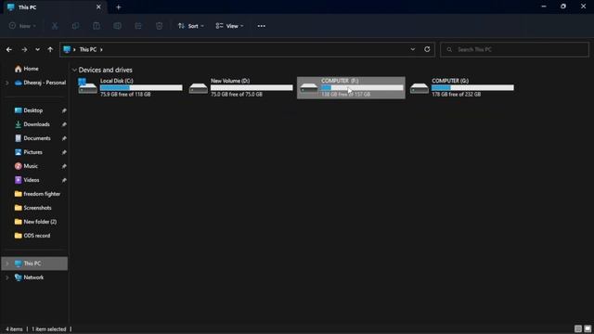Click '1 item selected' status text
594x334 pixels.
[49, 329]
